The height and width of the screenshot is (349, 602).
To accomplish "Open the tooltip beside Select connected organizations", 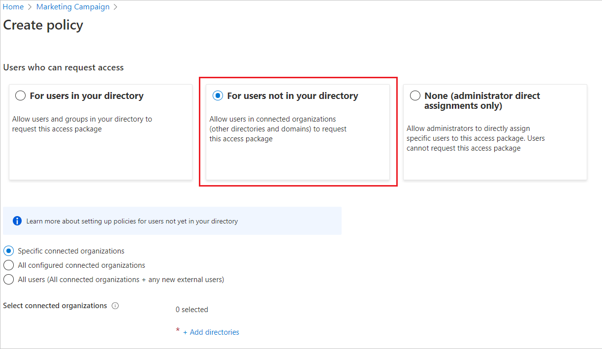I will [x=115, y=306].
